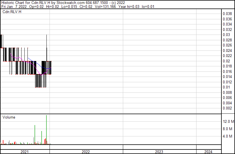The width and height of the screenshot is (235, 154).
Task: Select the 2024 year label on the time axis
Action: point(208,152)
